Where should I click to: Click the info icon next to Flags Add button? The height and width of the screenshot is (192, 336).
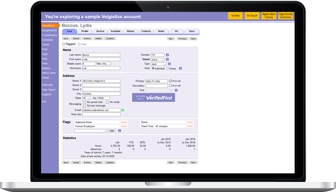pyautogui.click(x=120, y=131)
